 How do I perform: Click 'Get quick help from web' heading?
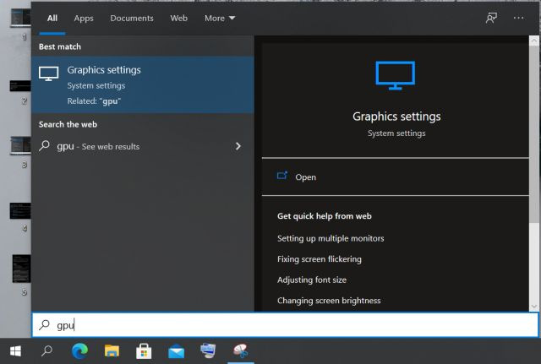(325, 216)
